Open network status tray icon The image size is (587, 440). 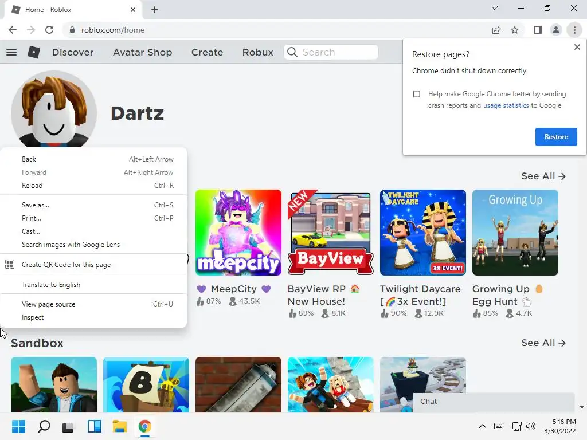516,426
